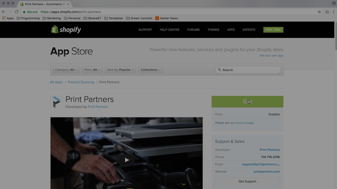The width and height of the screenshot is (337, 189).
Task: Go to Product Sourcing breadcrumb
Action: (81, 82)
